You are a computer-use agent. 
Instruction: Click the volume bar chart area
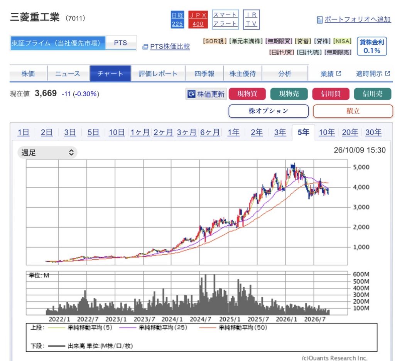(187, 293)
